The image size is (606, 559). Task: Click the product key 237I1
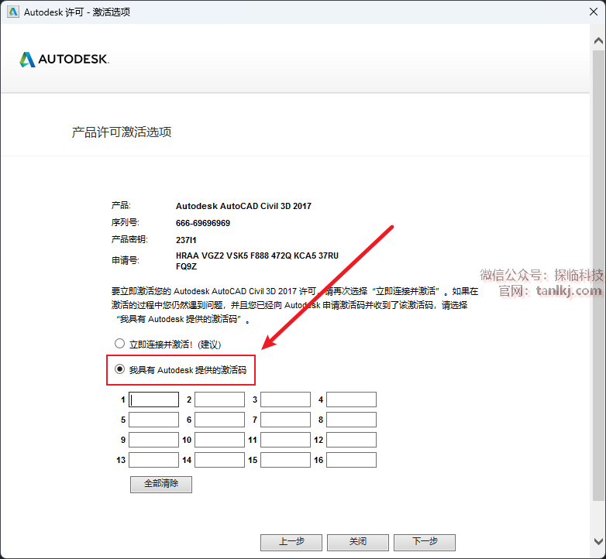[186, 240]
